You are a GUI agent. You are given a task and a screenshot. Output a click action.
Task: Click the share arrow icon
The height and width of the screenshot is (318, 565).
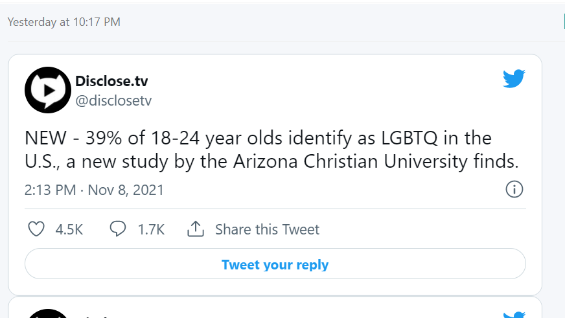click(196, 229)
